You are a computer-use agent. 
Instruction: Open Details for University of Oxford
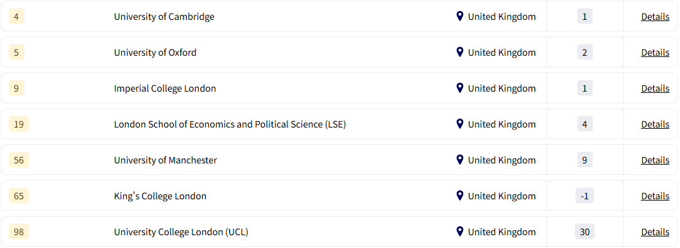pos(655,53)
